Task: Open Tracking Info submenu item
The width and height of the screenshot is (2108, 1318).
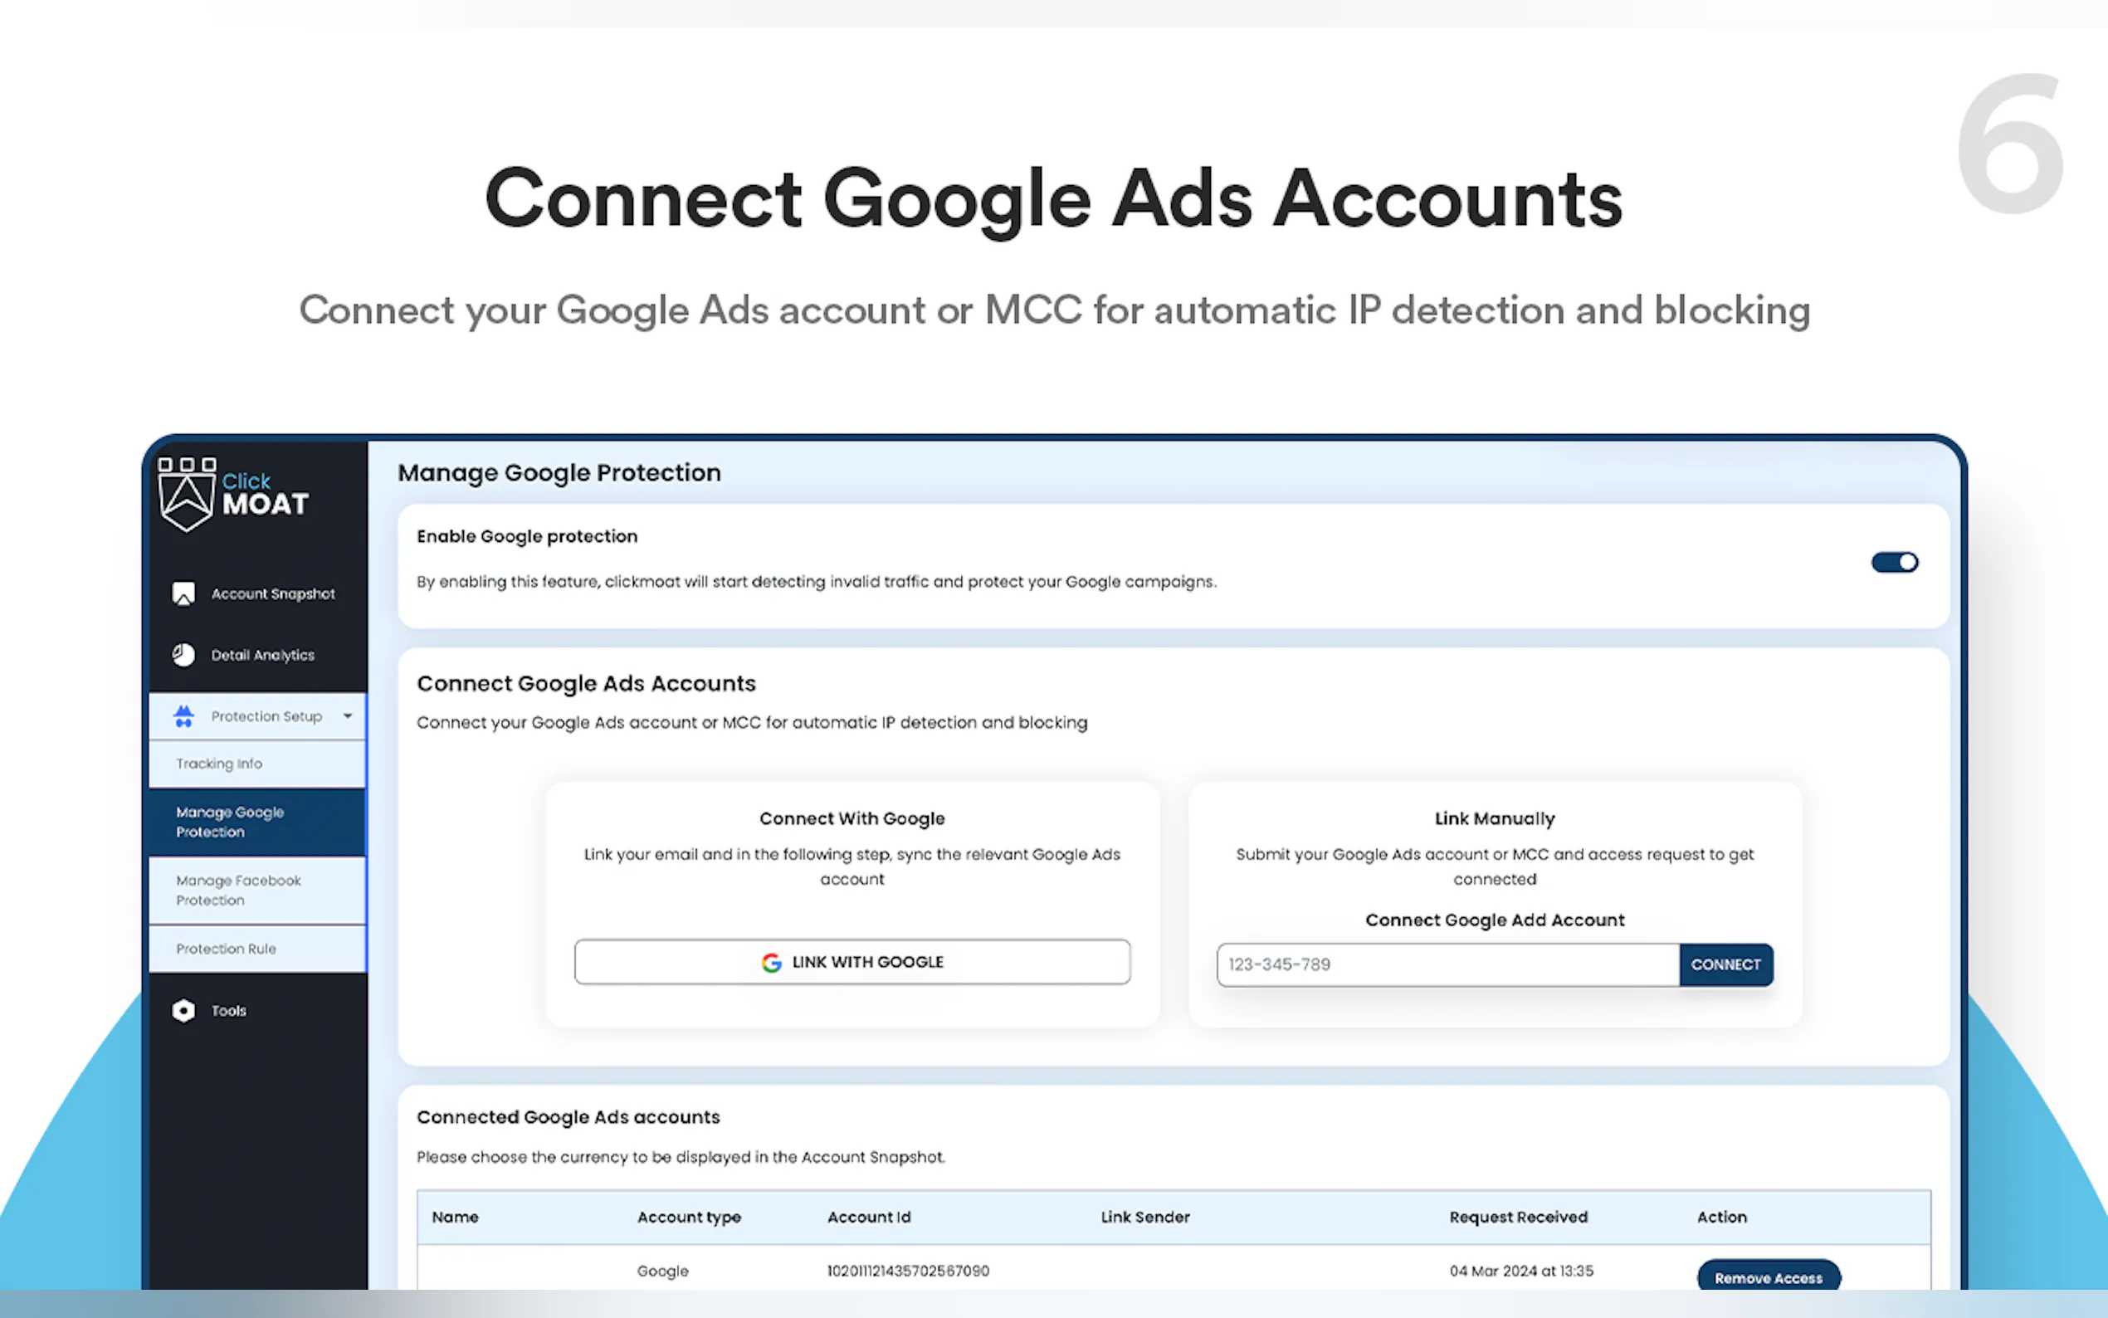Action: [219, 764]
